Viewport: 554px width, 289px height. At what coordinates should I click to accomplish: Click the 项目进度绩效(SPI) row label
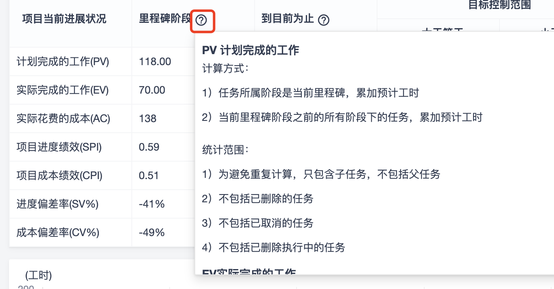[59, 147]
